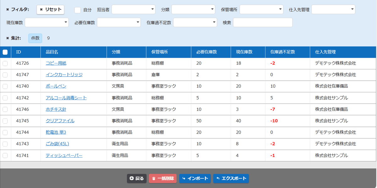Screen dimensions: 377x188
Task: Toggle the 自分 checkbox filter
Action: click(x=78, y=10)
